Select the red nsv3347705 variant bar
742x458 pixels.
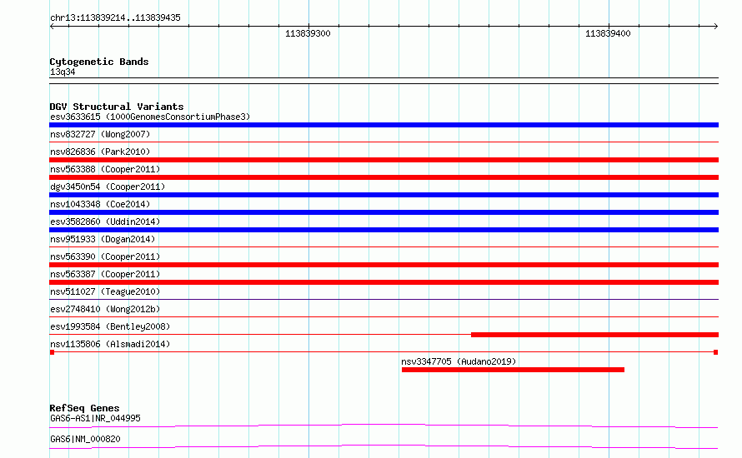coord(513,370)
